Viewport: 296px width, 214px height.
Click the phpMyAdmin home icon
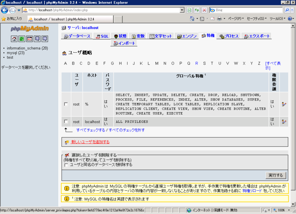click(13, 39)
